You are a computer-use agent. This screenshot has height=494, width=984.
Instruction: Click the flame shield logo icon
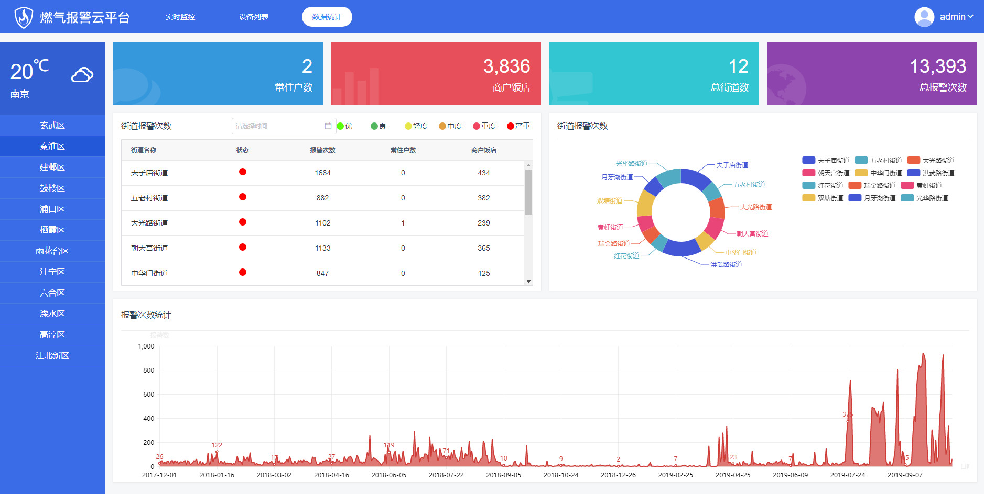click(24, 17)
